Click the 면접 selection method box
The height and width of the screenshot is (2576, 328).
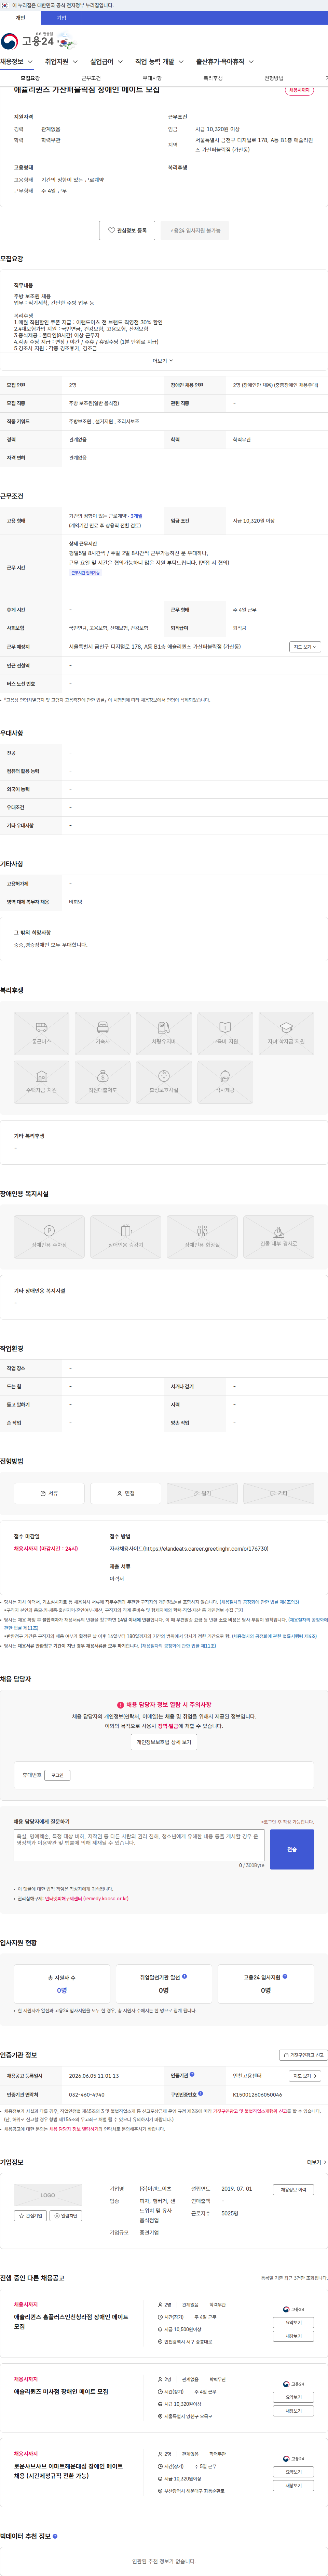point(126,1493)
